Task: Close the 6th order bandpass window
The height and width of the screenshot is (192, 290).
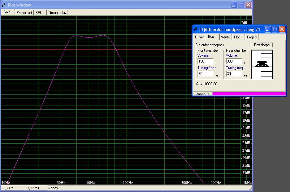Action: [282, 29]
